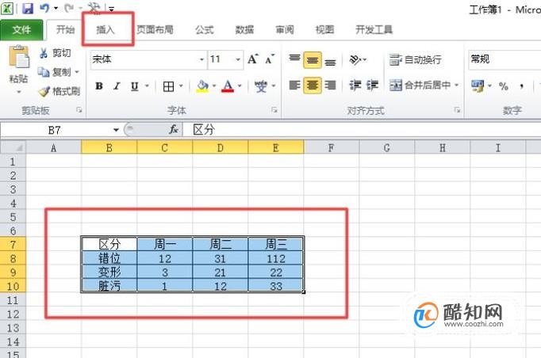
Task: Open the fill color dropdown arrow
Action: tap(214, 86)
